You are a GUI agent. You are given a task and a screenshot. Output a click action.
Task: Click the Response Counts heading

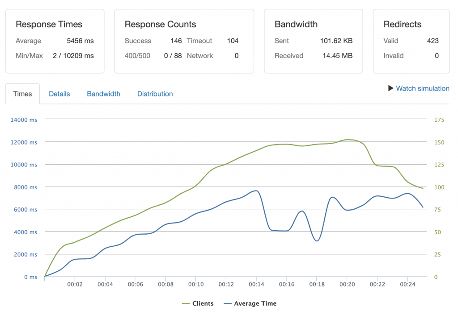tap(161, 24)
